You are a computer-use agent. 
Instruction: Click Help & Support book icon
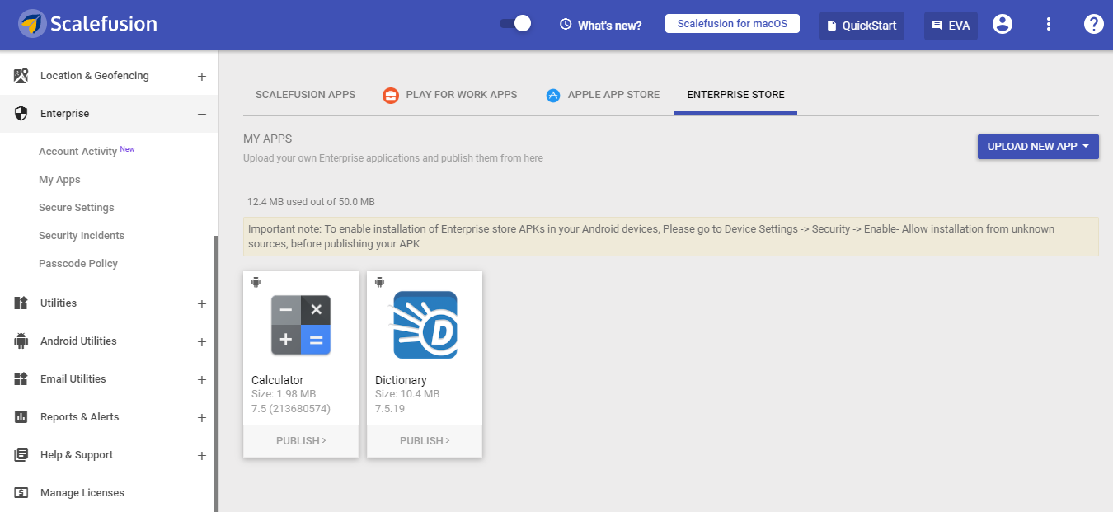tap(21, 455)
